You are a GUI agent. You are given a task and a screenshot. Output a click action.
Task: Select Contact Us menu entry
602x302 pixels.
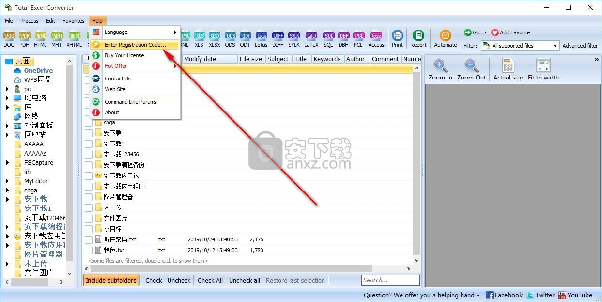(135, 79)
